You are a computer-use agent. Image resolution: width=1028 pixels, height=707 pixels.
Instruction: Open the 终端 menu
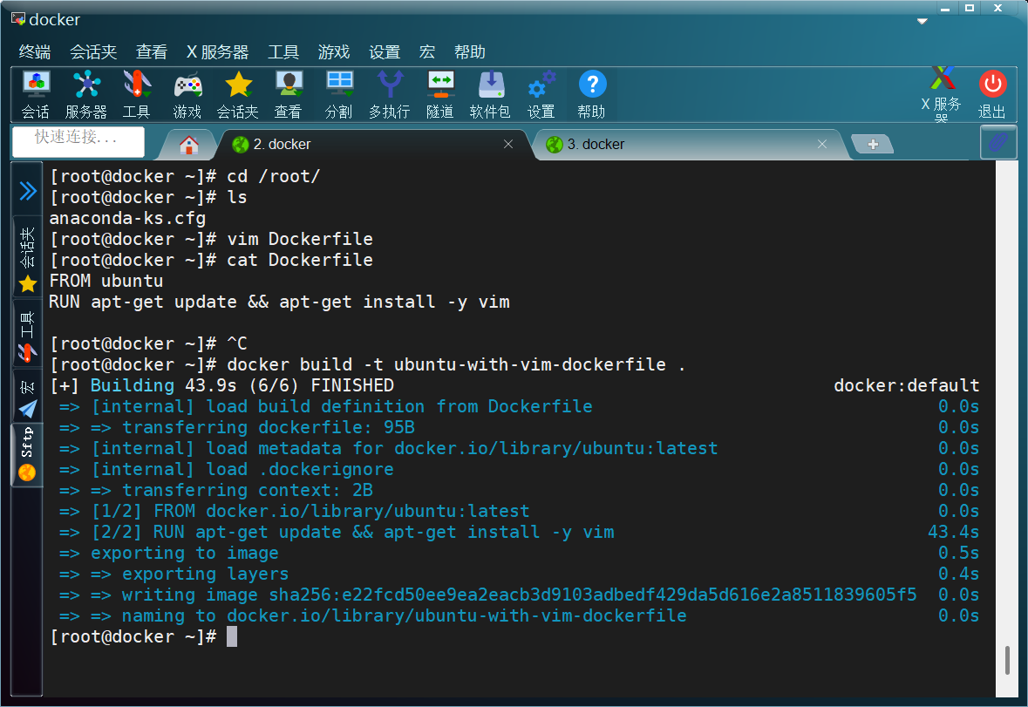[35, 51]
